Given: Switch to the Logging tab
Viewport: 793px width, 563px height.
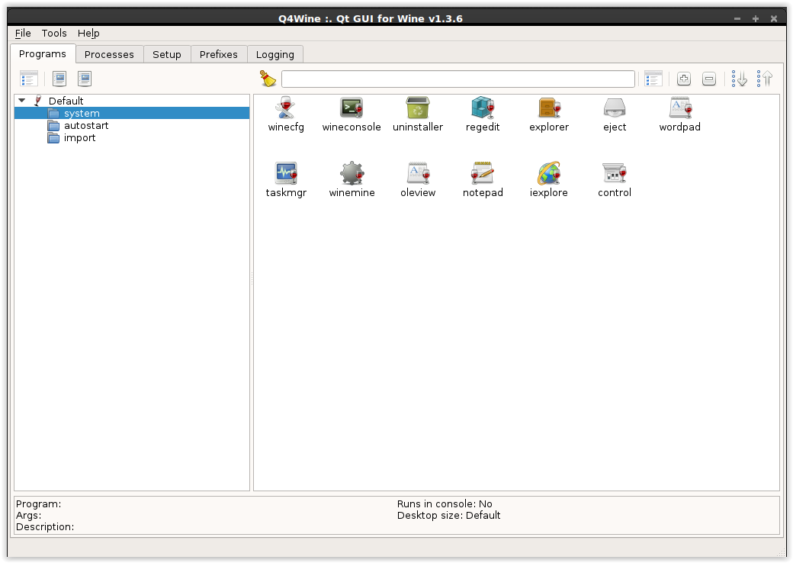Looking at the screenshot, I should tap(275, 54).
